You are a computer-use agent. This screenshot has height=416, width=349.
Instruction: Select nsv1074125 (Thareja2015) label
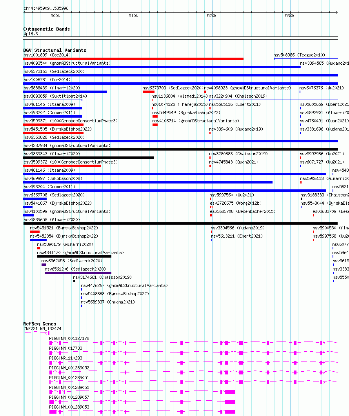click(x=180, y=104)
